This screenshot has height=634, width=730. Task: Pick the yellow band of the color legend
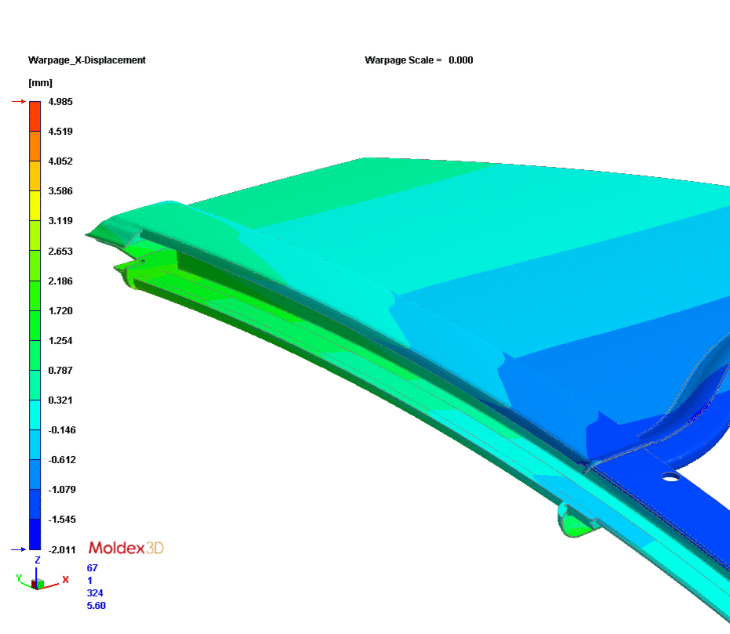click(x=35, y=205)
